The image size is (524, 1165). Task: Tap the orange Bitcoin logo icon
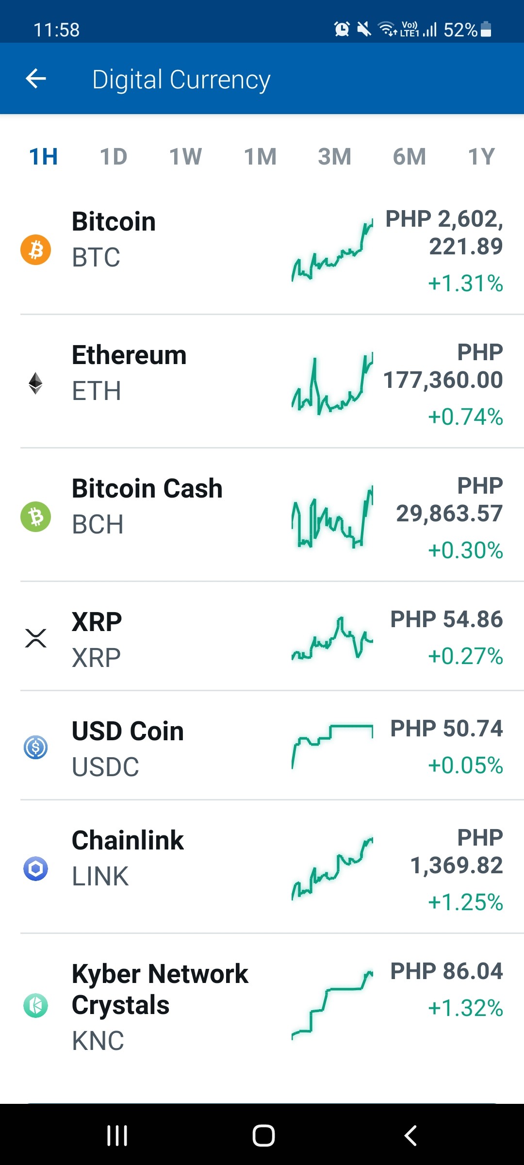pyautogui.click(x=36, y=250)
